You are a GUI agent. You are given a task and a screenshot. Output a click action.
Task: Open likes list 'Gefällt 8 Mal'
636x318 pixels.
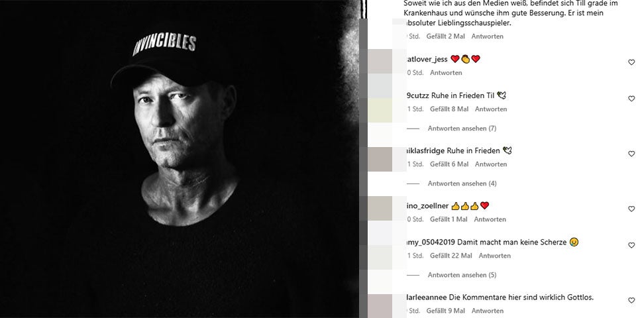click(449, 109)
